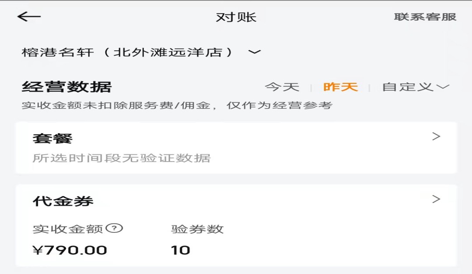Click the note about 服务费/佣金
This screenshot has width=472, height=274.
point(177,106)
